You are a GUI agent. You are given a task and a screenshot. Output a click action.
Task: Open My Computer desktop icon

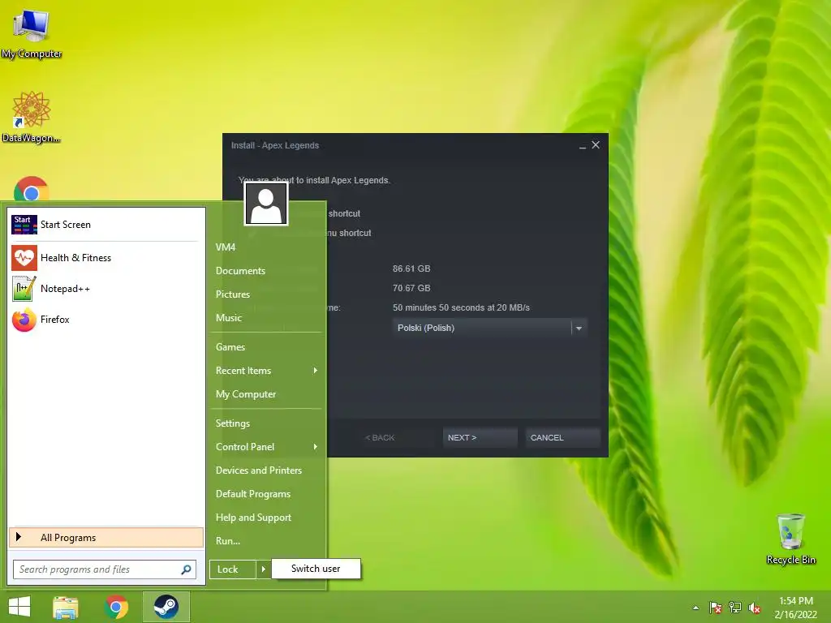32,33
